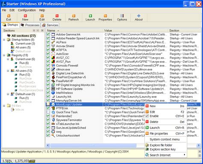Click the IntelWireless globe icon
This screenshot has height=164, width=203.
tap(53, 93)
